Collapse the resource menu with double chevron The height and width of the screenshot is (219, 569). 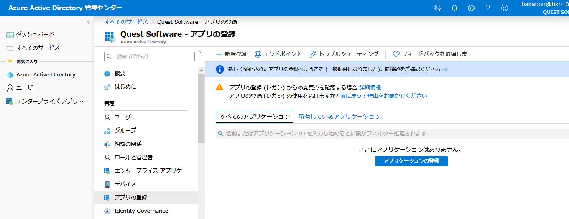click(x=200, y=52)
